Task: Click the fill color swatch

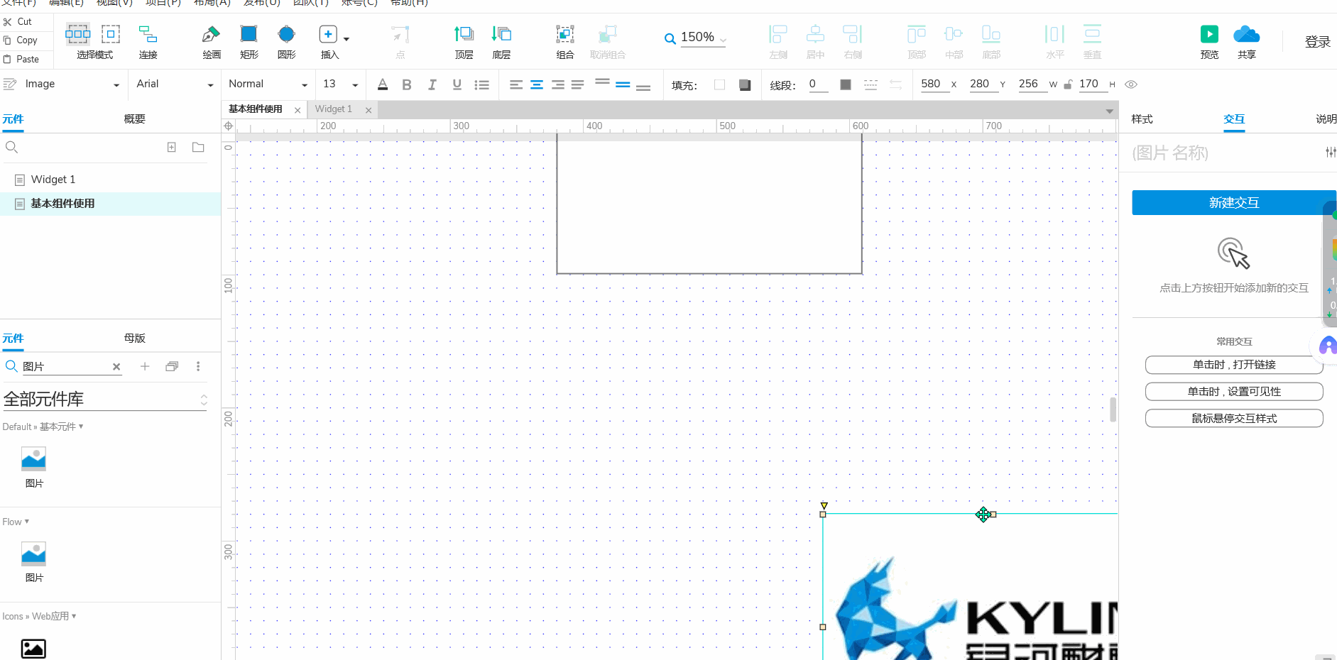Action: [x=719, y=84]
